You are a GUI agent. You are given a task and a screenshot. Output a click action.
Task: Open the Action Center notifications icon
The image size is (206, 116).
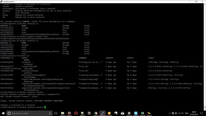pyautogui.click(x=202, y=113)
